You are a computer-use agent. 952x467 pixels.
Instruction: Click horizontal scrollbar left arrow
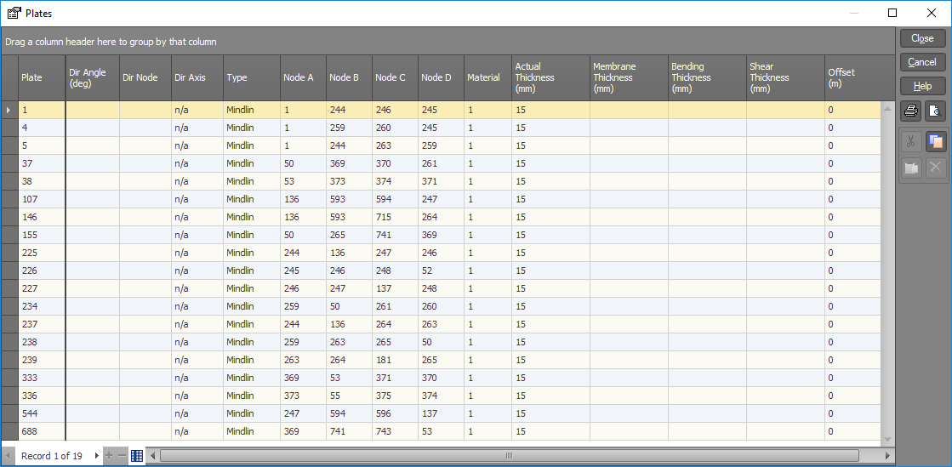coord(153,455)
